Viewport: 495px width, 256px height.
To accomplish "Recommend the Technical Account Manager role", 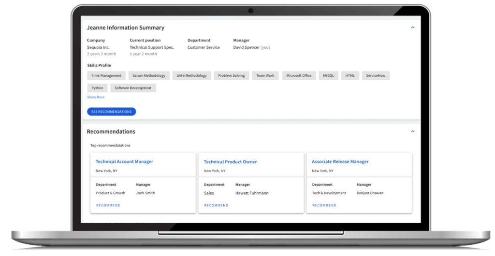I will click(x=108, y=205).
